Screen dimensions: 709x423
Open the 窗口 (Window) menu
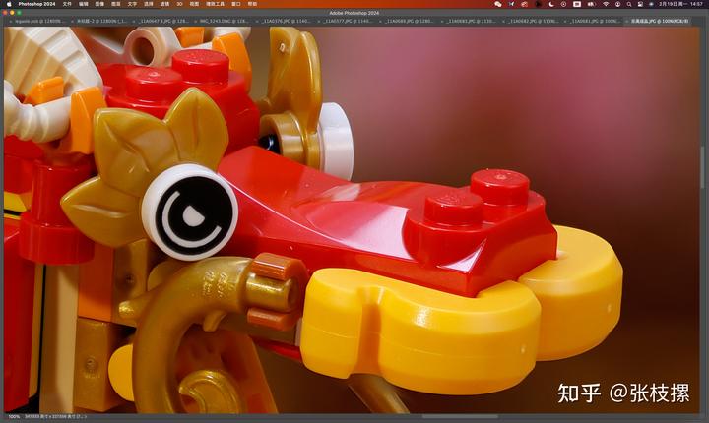236,4
